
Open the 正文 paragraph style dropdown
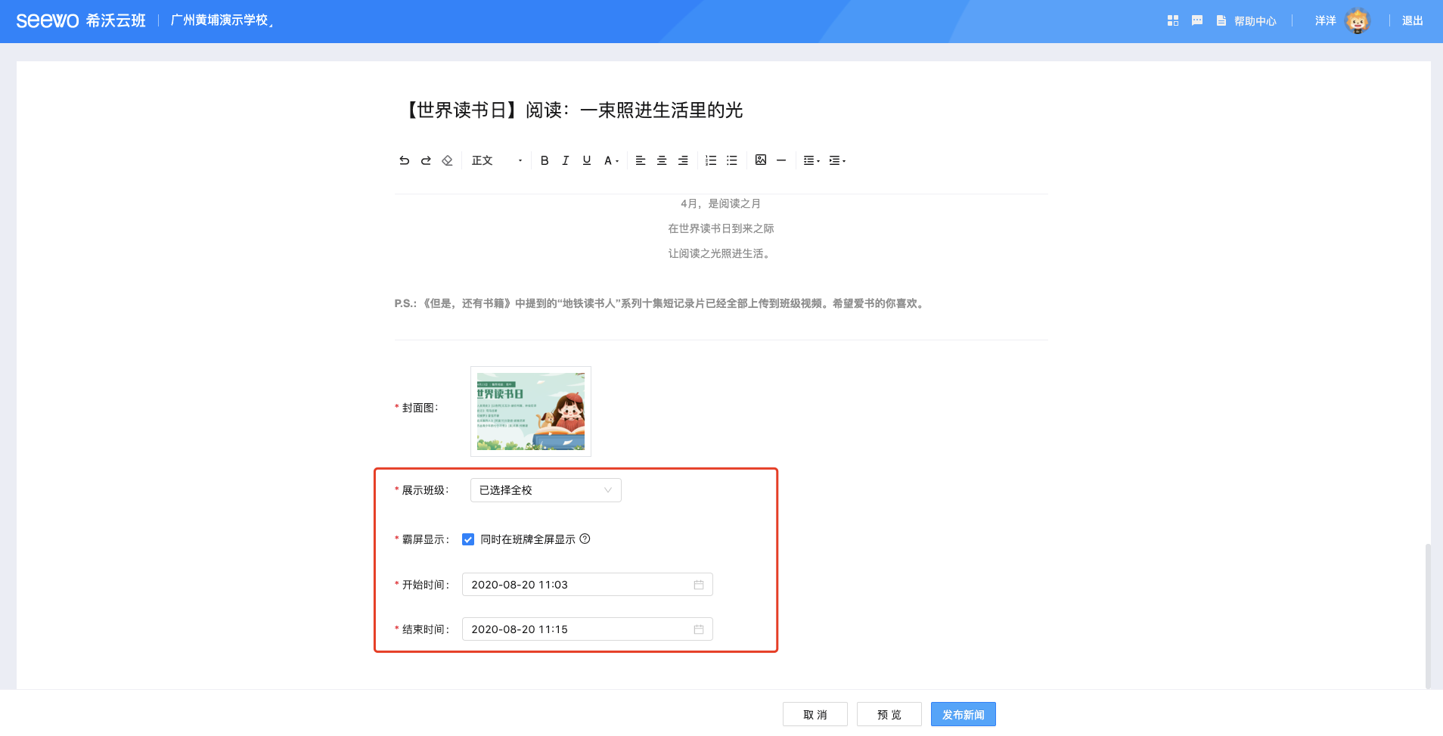[x=496, y=160]
